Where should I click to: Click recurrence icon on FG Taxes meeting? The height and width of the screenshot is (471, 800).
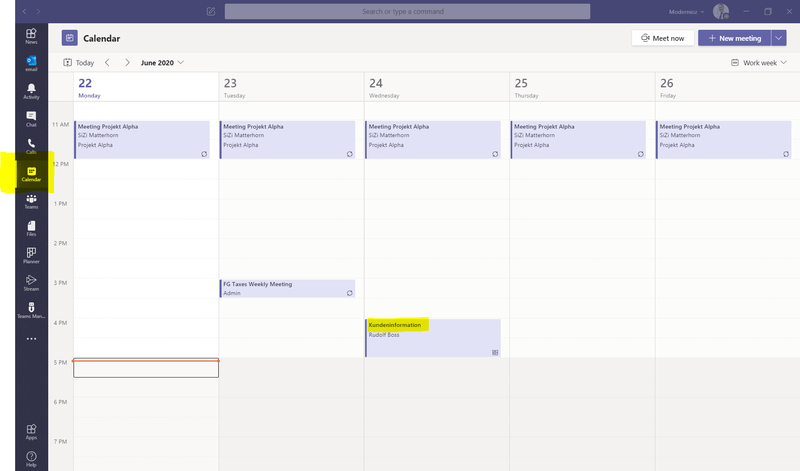[350, 293]
